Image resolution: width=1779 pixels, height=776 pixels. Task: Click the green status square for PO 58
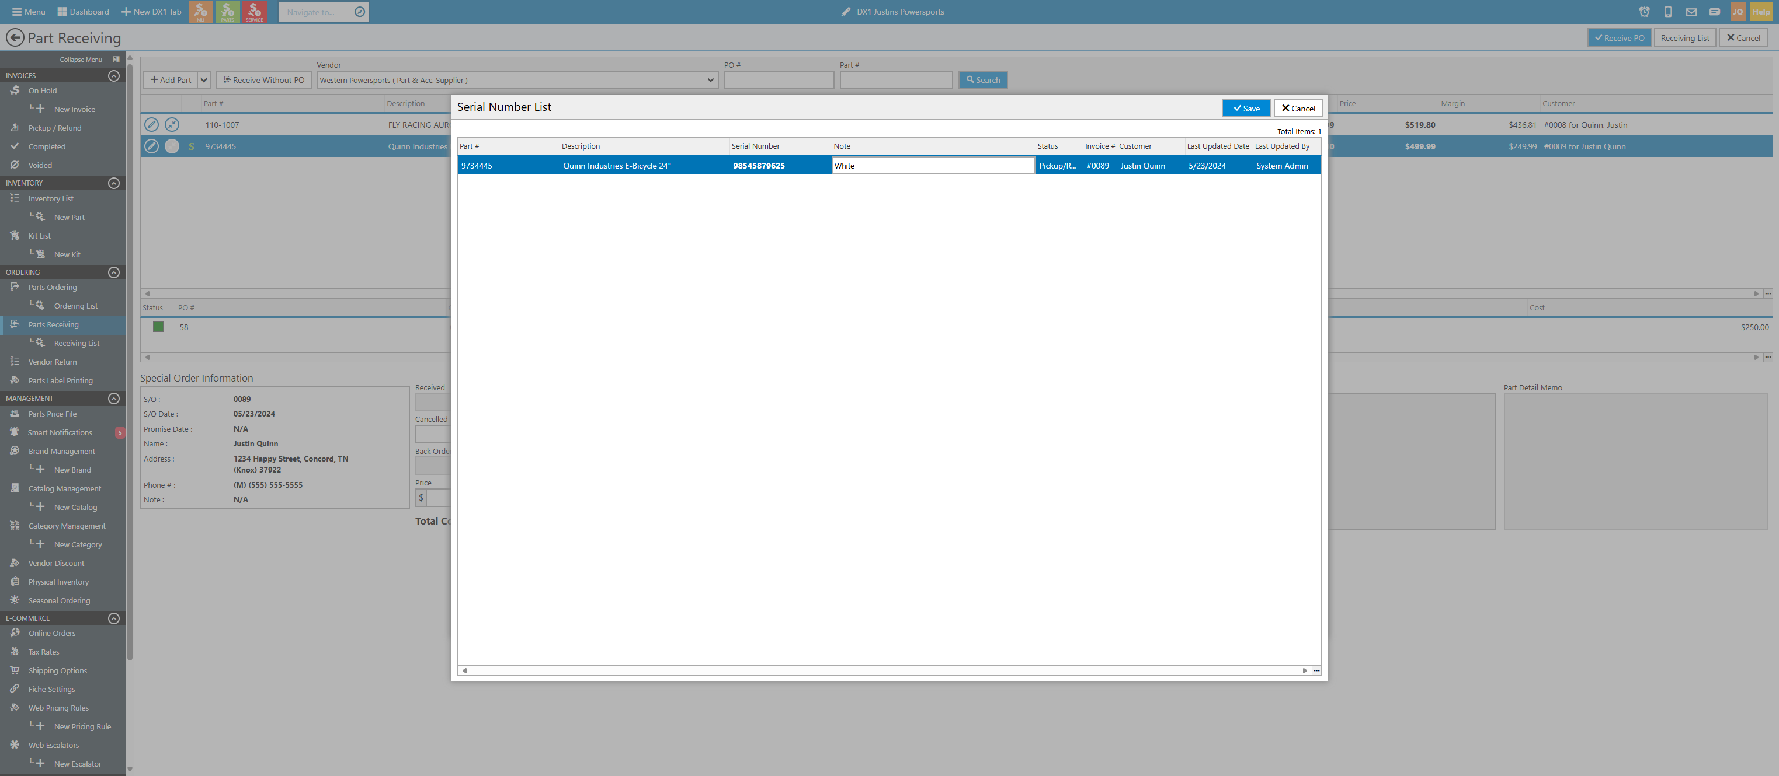pos(158,327)
